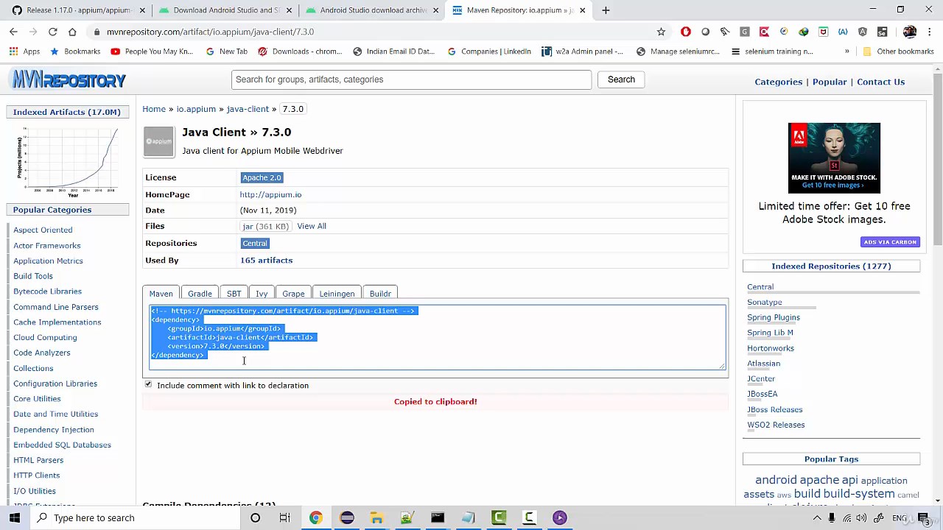
Task: Open the Spring Plugins repository link
Action: click(x=773, y=317)
